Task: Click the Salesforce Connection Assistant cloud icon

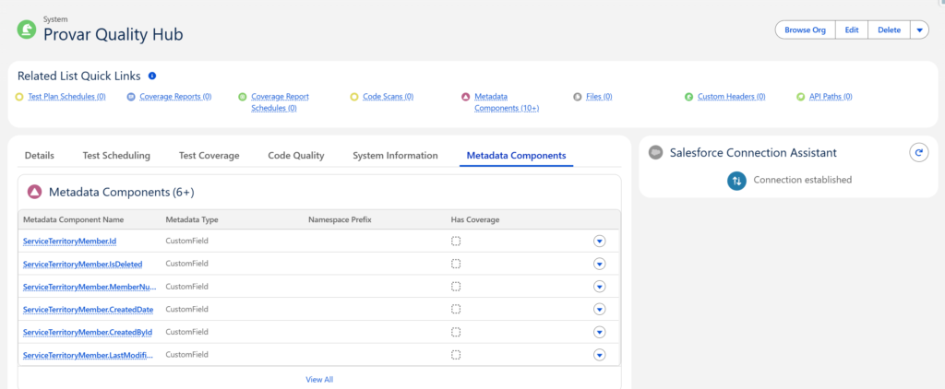Action: pyautogui.click(x=655, y=153)
